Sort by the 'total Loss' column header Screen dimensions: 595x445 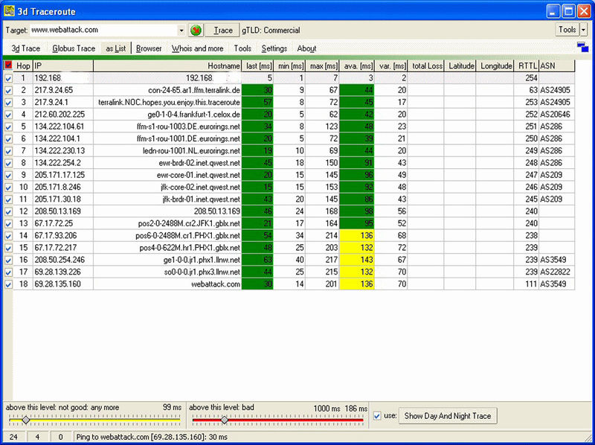point(425,65)
